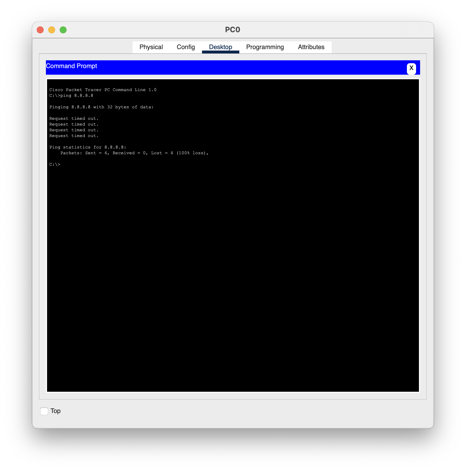Image resolution: width=466 pixels, height=471 pixels.
Task: Maximize the PC0 window with green button
Action: (x=63, y=30)
